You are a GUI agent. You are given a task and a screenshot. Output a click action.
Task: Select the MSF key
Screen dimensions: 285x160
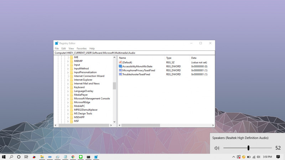(76, 121)
